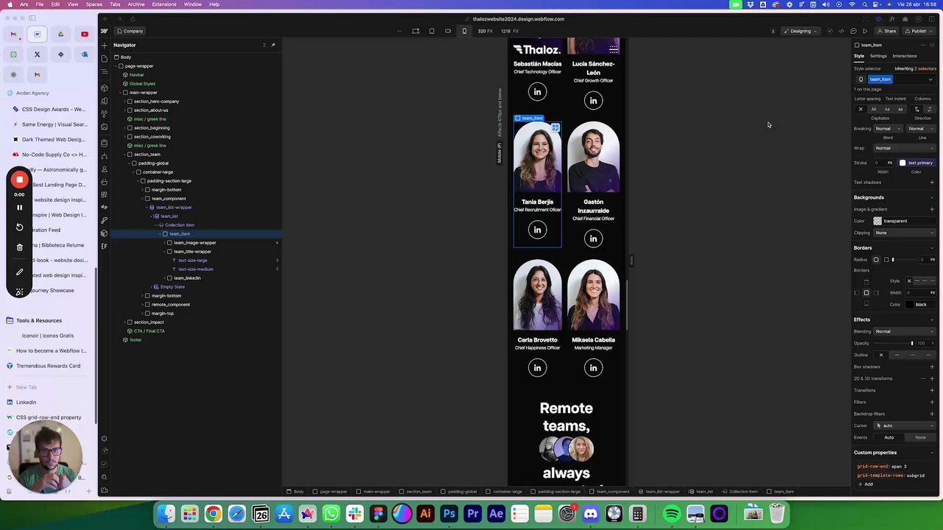Click the Opacity slider handle

(x=912, y=343)
